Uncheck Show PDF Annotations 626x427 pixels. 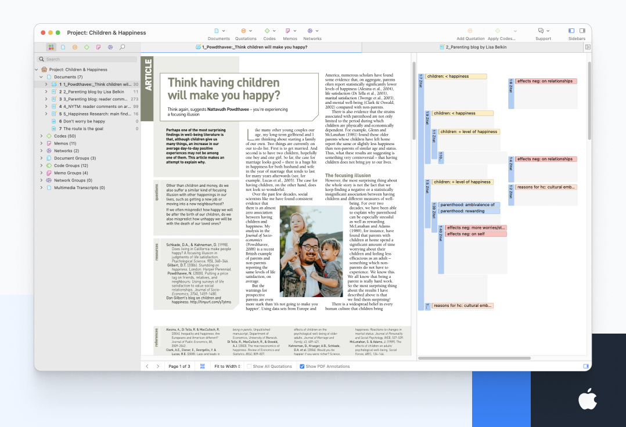pos(302,366)
